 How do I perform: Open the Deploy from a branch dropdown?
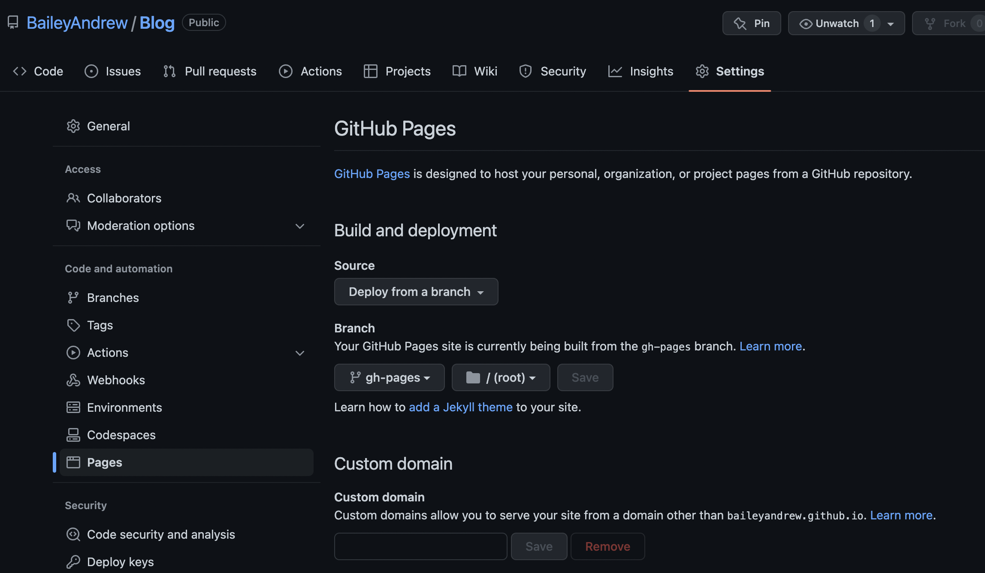pyautogui.click(x=416, y=291)
